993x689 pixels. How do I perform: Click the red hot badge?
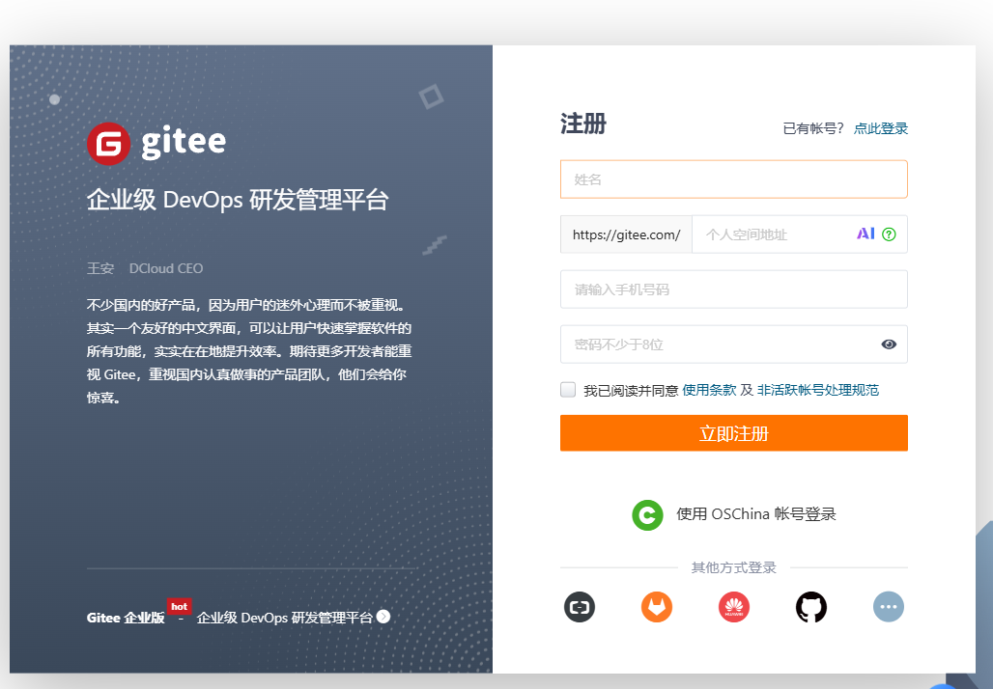point(180,606)
